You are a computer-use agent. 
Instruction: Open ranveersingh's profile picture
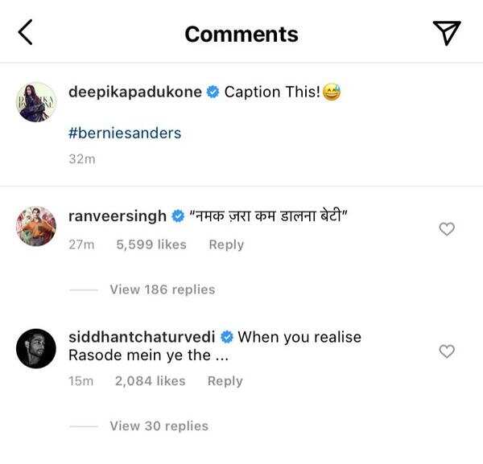[36, 226]
